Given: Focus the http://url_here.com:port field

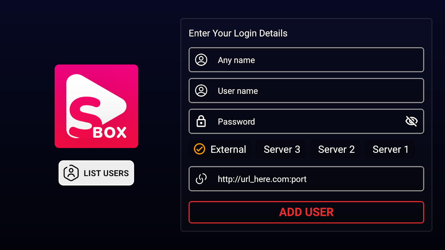Looking at the screenshot, I should tap(306, 179).
